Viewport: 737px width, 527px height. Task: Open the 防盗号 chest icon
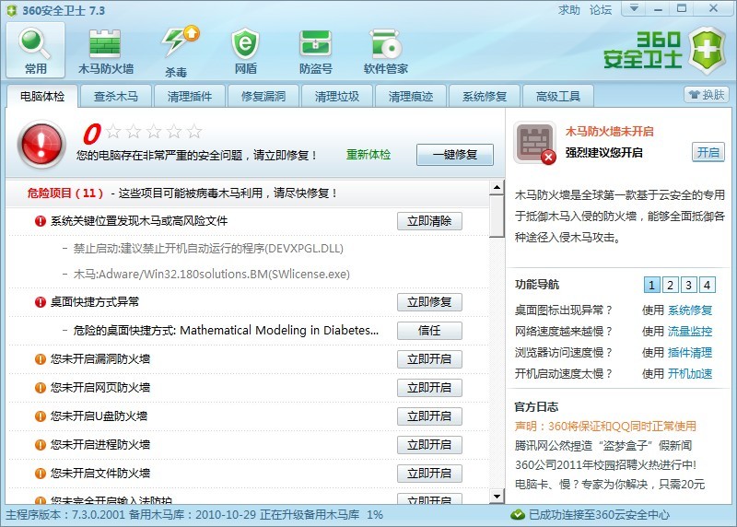tap(315, 50)
